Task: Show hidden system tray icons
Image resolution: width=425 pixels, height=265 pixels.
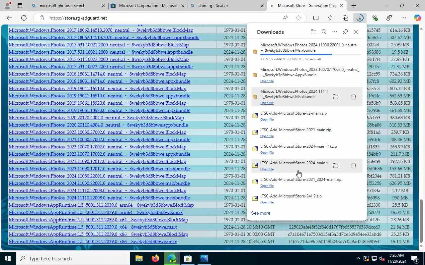Action: pyautogui.click(x=358, y=258)
